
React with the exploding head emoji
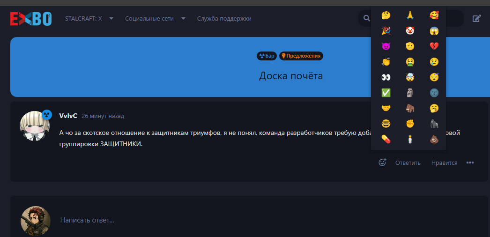tap(410, 77)
